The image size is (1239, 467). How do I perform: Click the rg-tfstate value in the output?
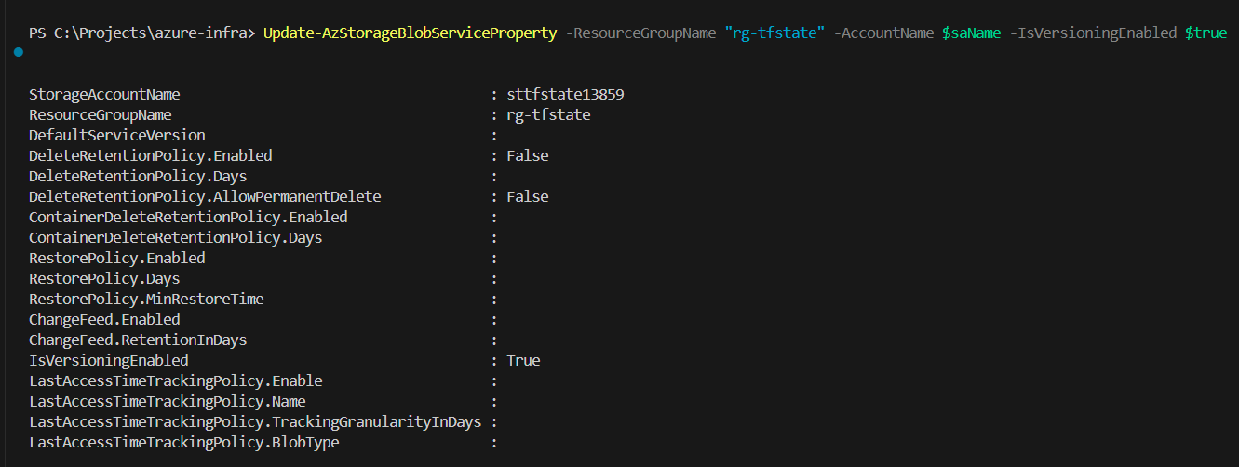pos(548,115)
